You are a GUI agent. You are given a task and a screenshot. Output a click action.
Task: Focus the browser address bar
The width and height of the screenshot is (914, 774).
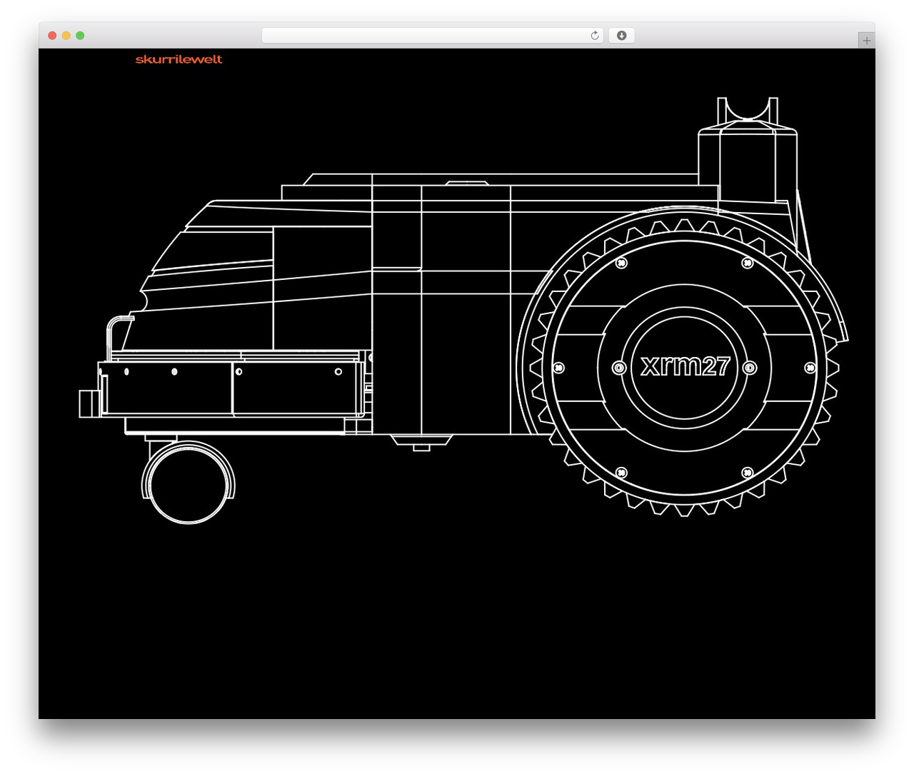(433, 36)
